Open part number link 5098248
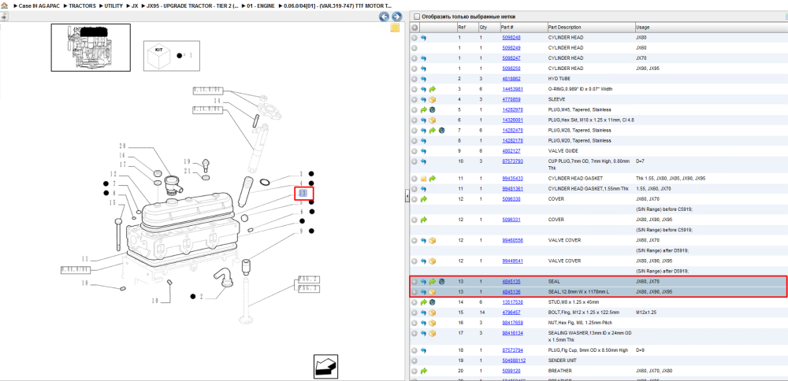 [x=511, y=38]
